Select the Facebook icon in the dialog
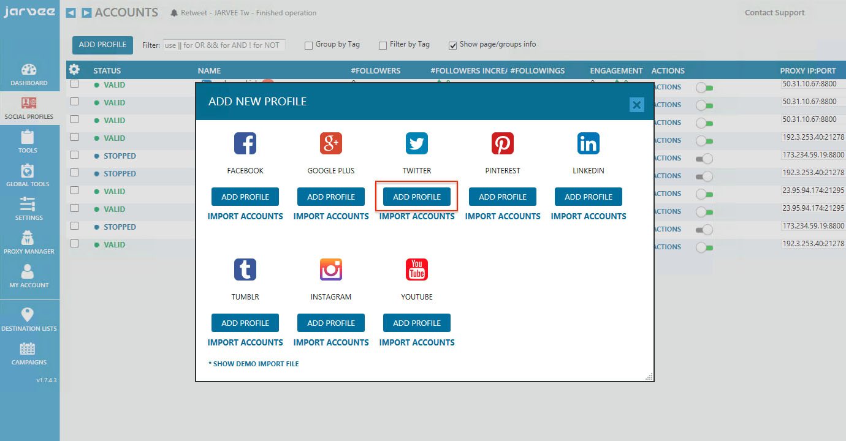Screen dimensions: 846x441 coord(245,144)
